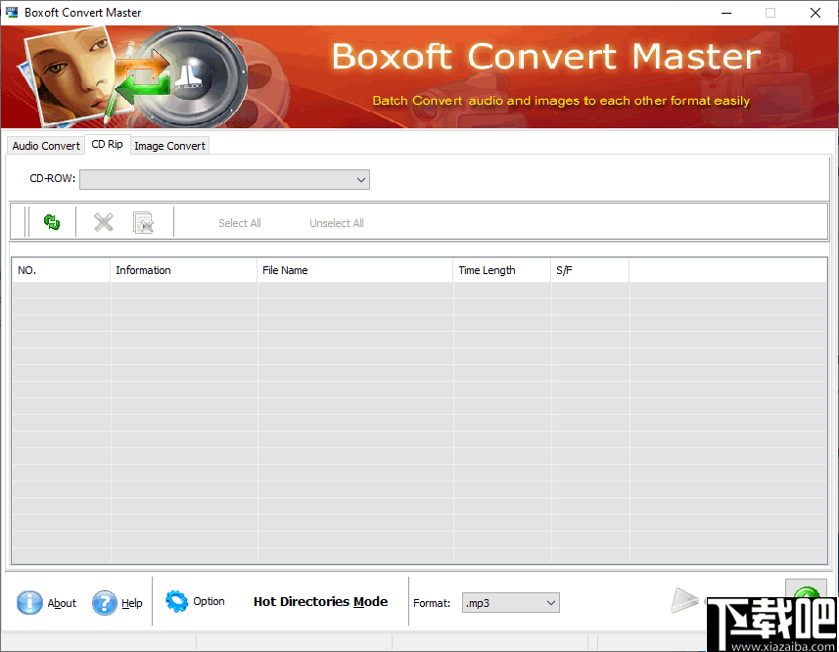Click the remove-all list icon in toolbar
Image resolution: width=839 pixels, height=652 pixels.
tap(144, 221)
